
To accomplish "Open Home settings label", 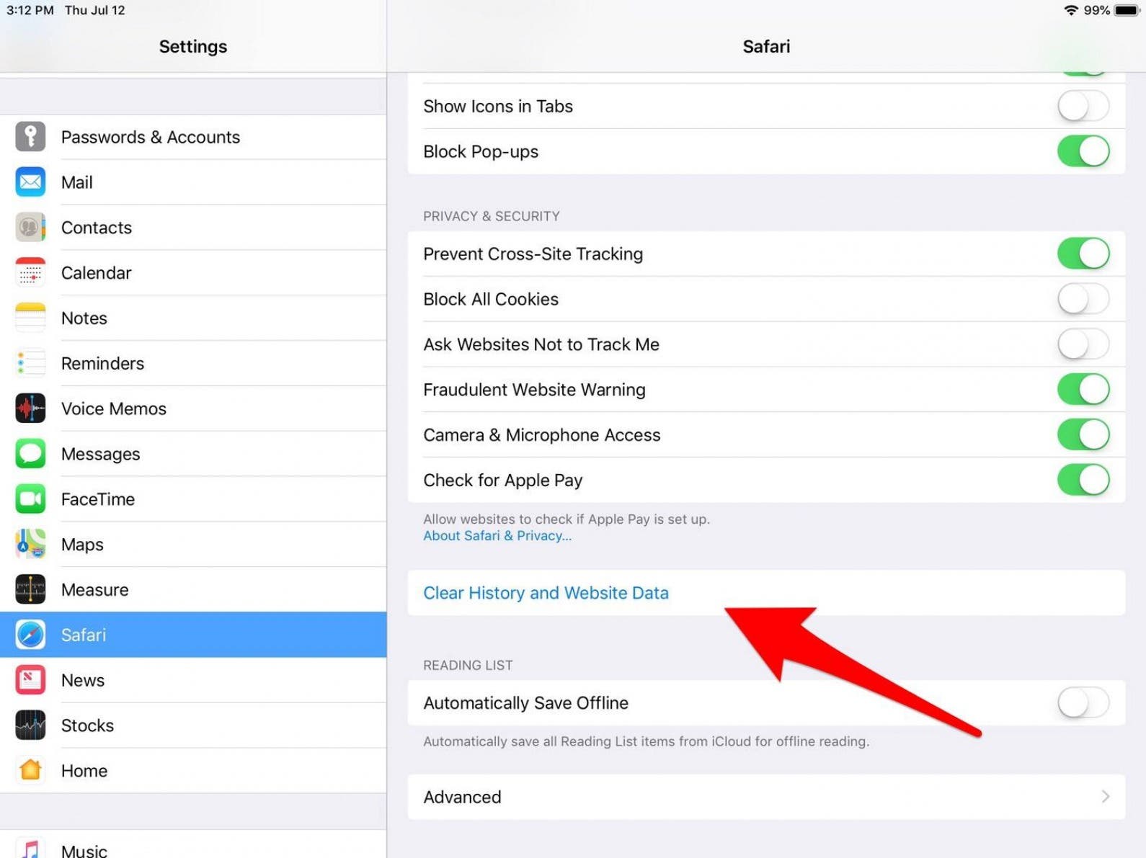I will point(84,771).
